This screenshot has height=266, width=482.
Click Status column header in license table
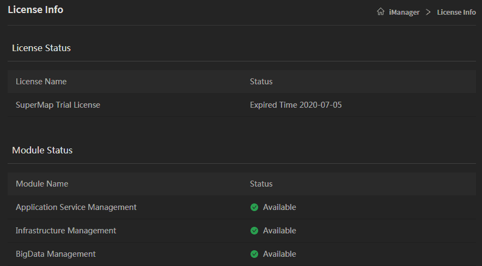tap(261, 82)
